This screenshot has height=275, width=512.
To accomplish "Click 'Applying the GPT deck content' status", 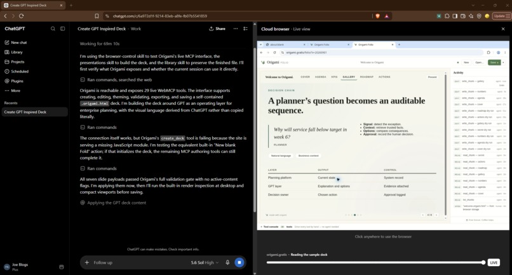I will point(113,203).
